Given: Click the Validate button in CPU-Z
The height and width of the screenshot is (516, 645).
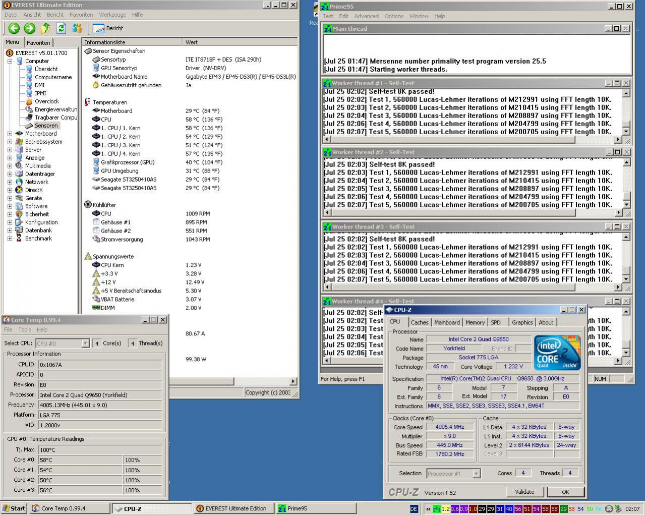Looking at the screenshot, I should pos(524,492).
